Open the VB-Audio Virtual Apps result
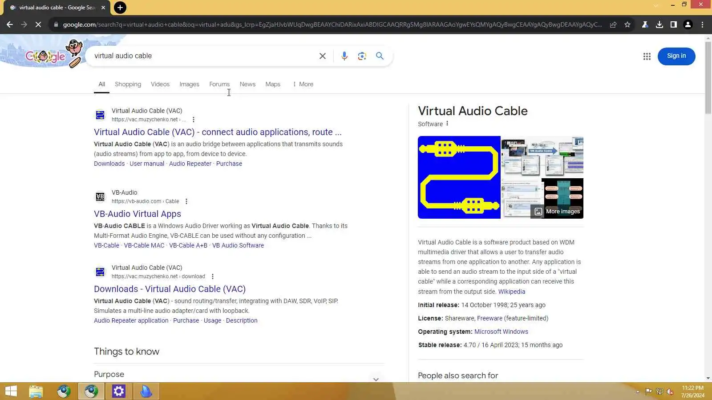Image resolution: width=712 pixels, height=400 pixels. 138,214
